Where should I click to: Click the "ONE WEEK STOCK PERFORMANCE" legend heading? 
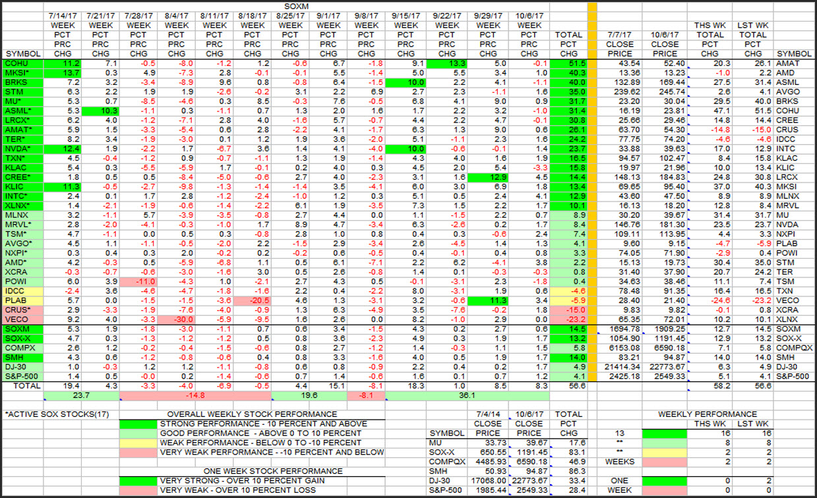click(272, 471)
